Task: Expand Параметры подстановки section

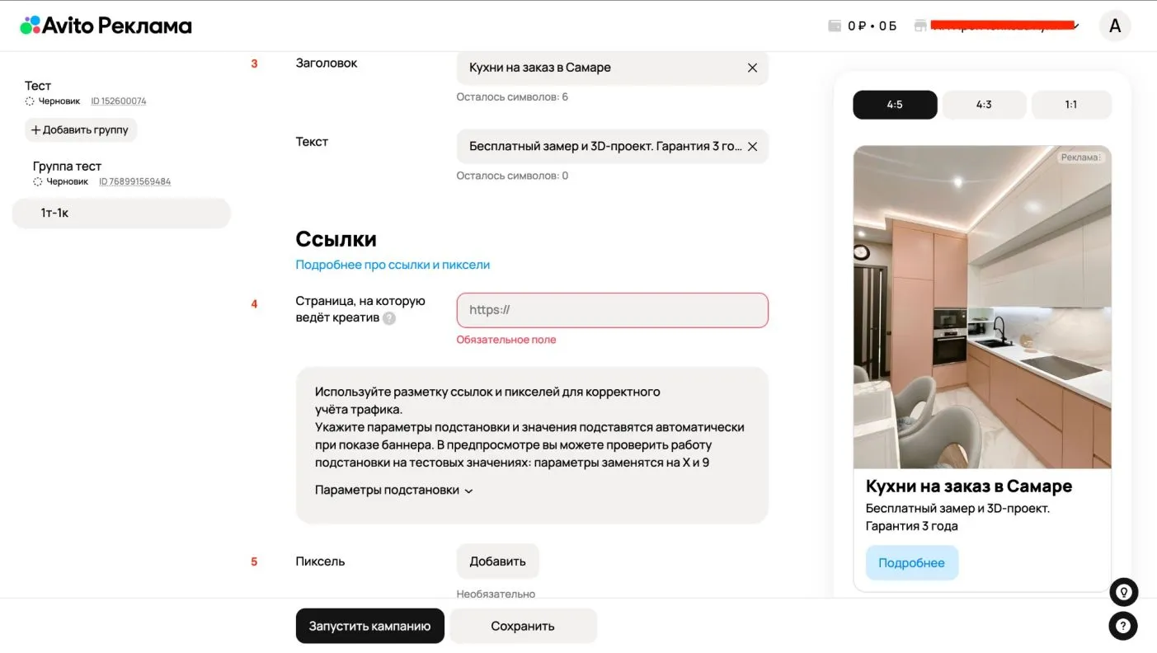Action: [394, 490]
